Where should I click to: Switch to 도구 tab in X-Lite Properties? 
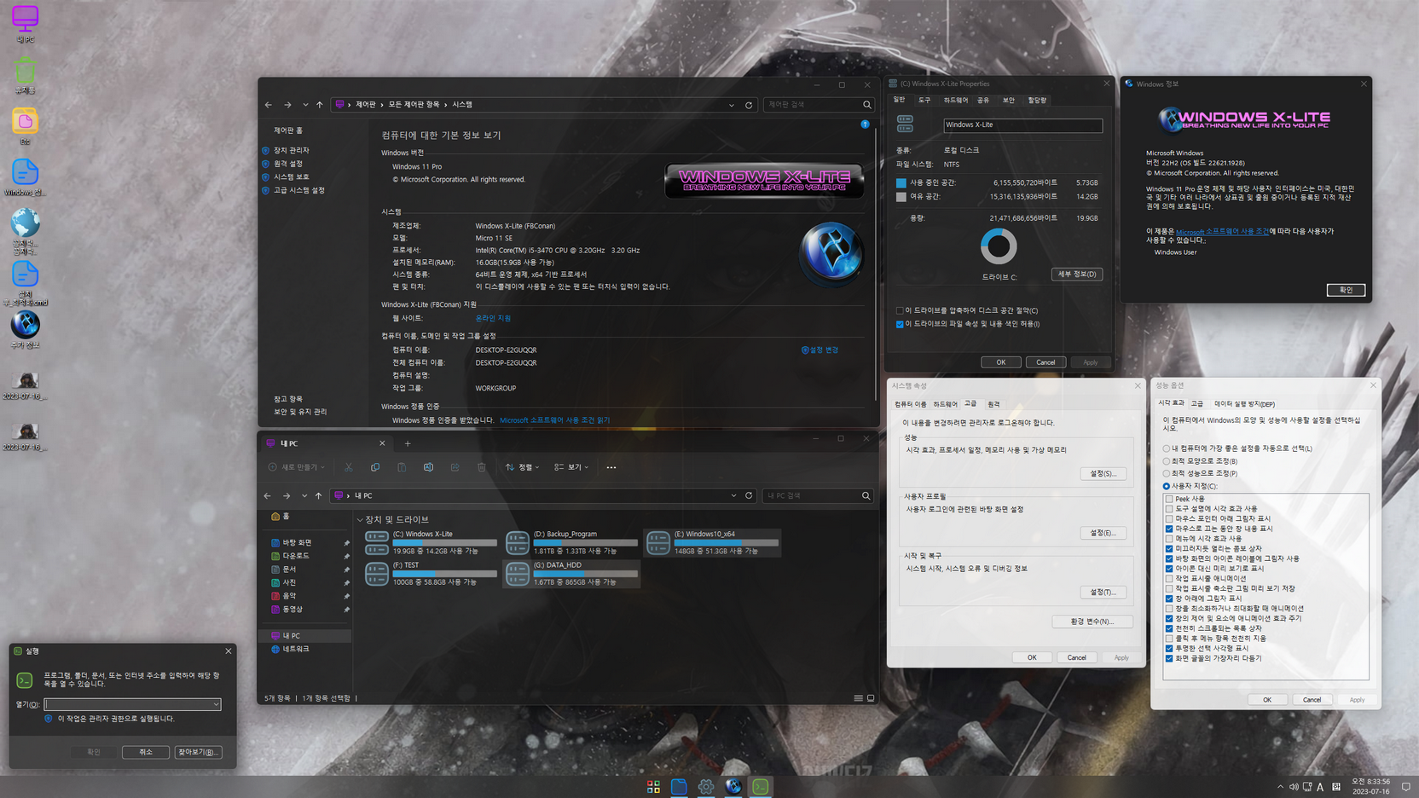(x=924, y=101)
